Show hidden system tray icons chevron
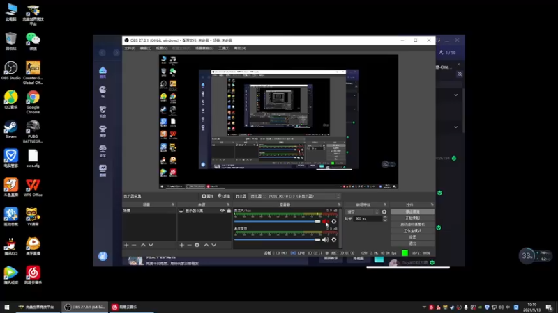Viewport: 558px width, 313px height. [x=424, y=307]
